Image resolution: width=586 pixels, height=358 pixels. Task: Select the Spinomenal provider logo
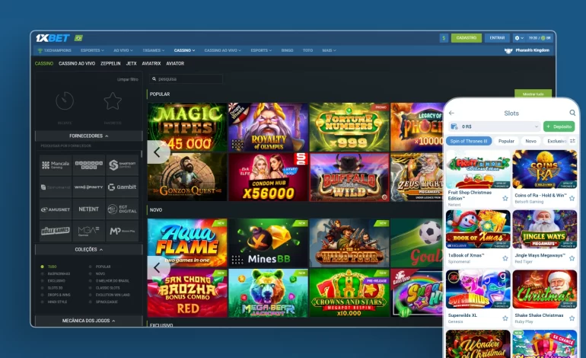point(56,187)
